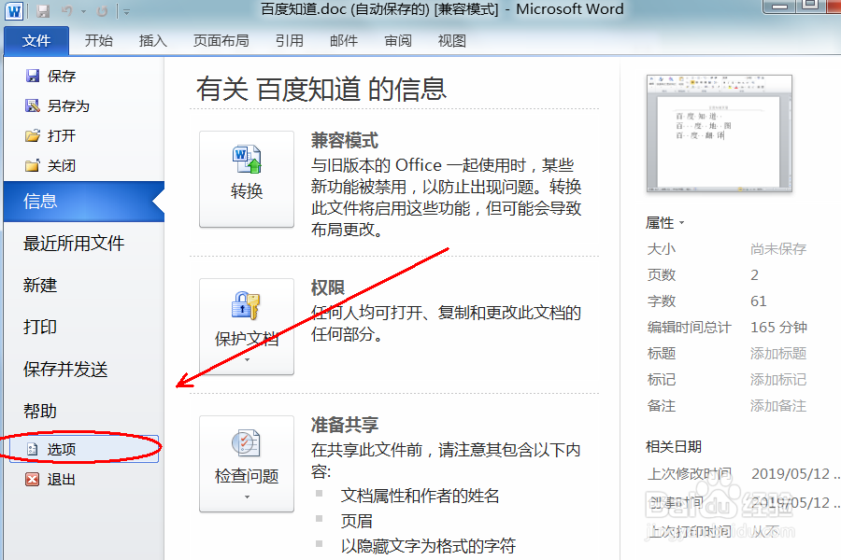
Task: Click the document preview thumbnail
Action: (720, 133)
